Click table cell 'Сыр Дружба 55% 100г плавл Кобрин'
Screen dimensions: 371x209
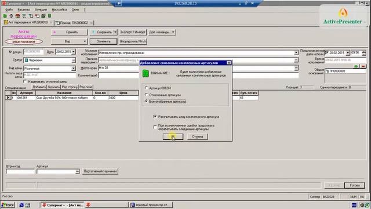click(x=64, y=98)
